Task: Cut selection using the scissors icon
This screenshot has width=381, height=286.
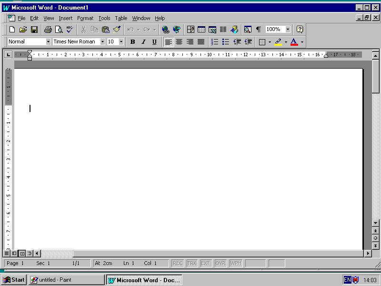Action: pyautogui.click(x=84, y=30)
